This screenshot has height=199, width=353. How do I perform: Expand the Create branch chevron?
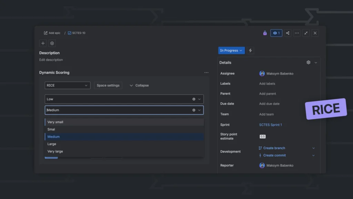[313, 148]
